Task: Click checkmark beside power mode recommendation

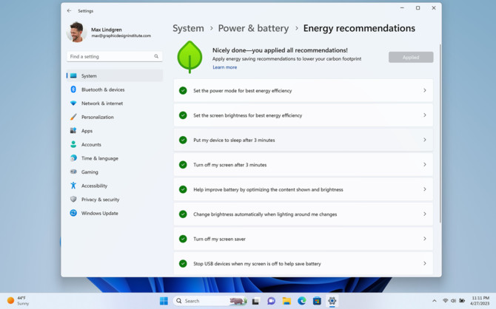Action: (183, 91)
